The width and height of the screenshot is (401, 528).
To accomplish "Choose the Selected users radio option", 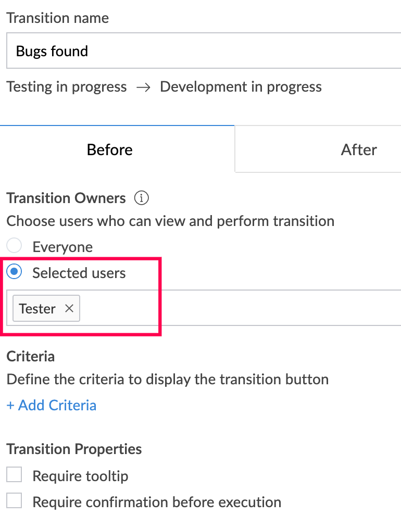I will (x=14, y=272).
